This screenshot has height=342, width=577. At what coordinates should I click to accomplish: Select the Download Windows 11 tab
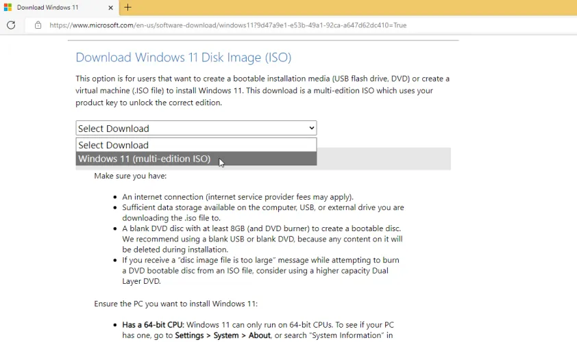click(x=55, y=8)
